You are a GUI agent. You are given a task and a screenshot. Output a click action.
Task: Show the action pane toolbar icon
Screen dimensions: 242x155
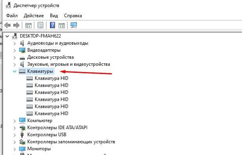[62, 25]
